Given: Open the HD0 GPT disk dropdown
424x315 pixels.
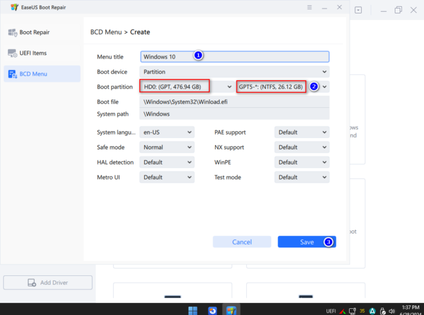Looking at the screenshot, I should click(186, 87).
